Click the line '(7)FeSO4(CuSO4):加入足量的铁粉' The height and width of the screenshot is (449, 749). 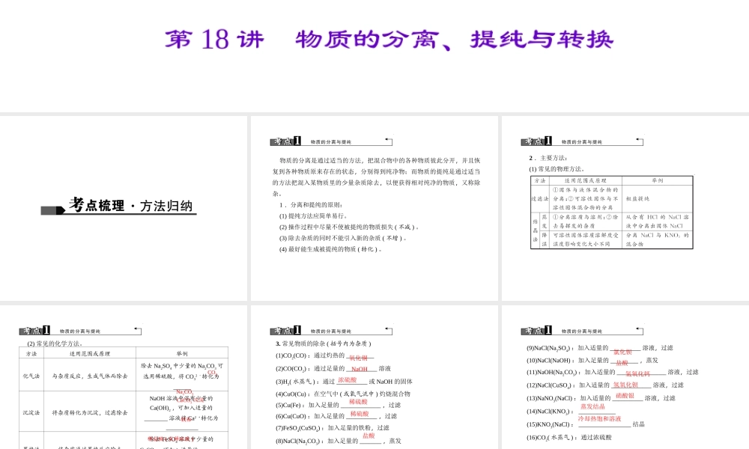point(333,427)
